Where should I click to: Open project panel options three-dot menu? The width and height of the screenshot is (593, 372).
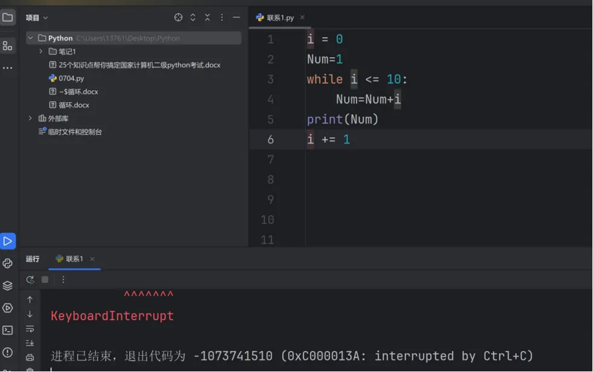pyautogui.click(x=222, y=17)
